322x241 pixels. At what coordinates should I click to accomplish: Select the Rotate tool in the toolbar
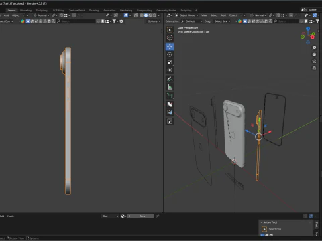pos(170,54)
